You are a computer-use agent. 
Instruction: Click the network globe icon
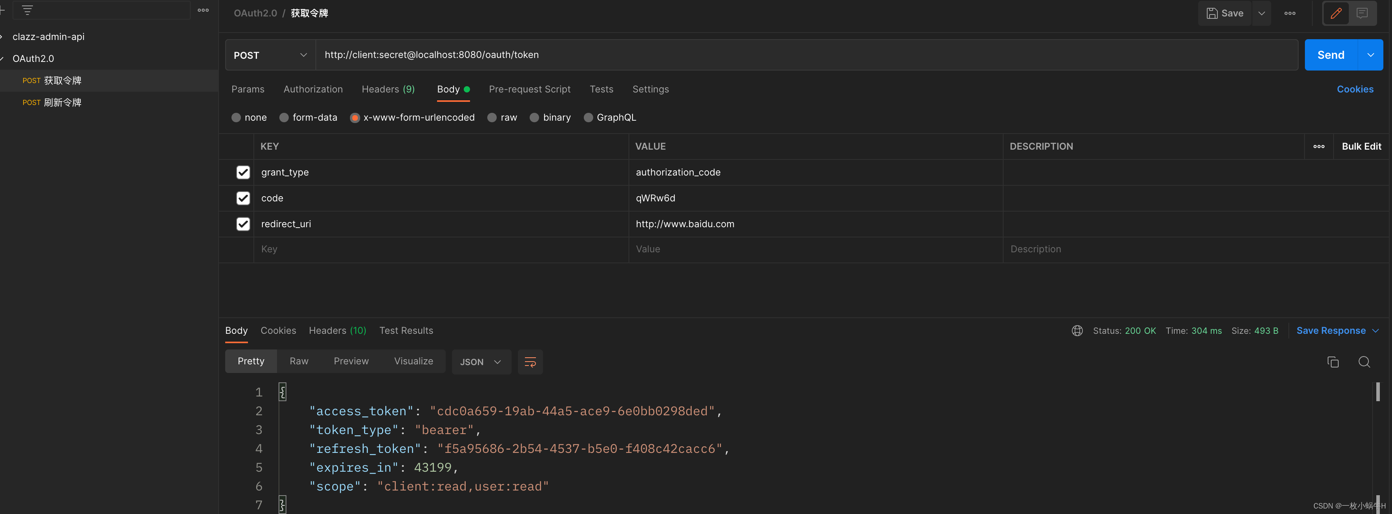(x=1077, y=331)
